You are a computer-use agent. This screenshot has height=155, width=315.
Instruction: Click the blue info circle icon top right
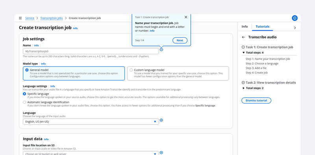tap(295, 18)
